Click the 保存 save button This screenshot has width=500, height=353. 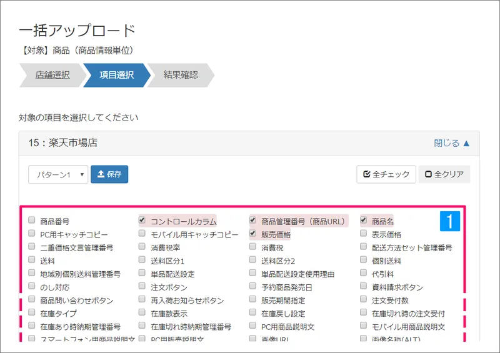109,174
